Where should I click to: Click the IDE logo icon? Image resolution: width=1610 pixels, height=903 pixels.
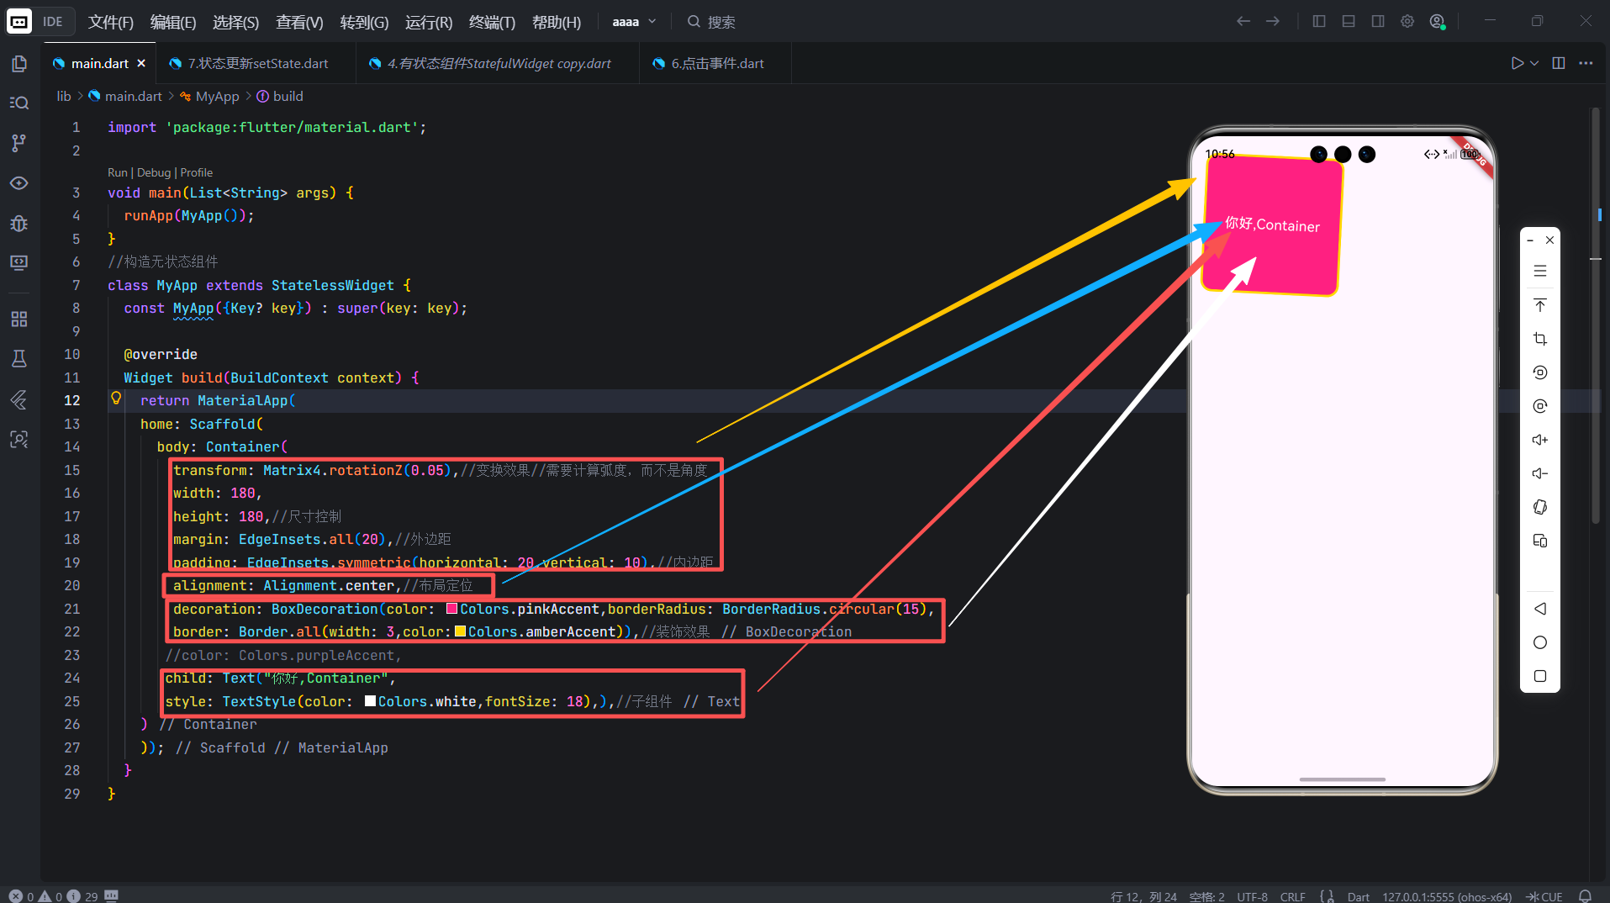pyautogui.click(x=19, y=21)
